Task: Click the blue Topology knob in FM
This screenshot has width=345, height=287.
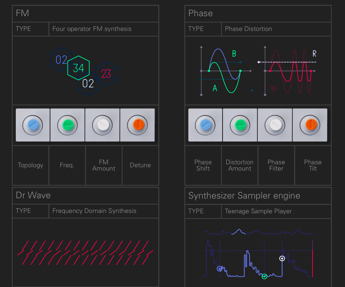Action: [33, 125]
